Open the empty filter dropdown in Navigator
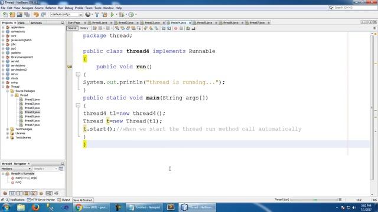Screen dimensions: 378x212 45,169
